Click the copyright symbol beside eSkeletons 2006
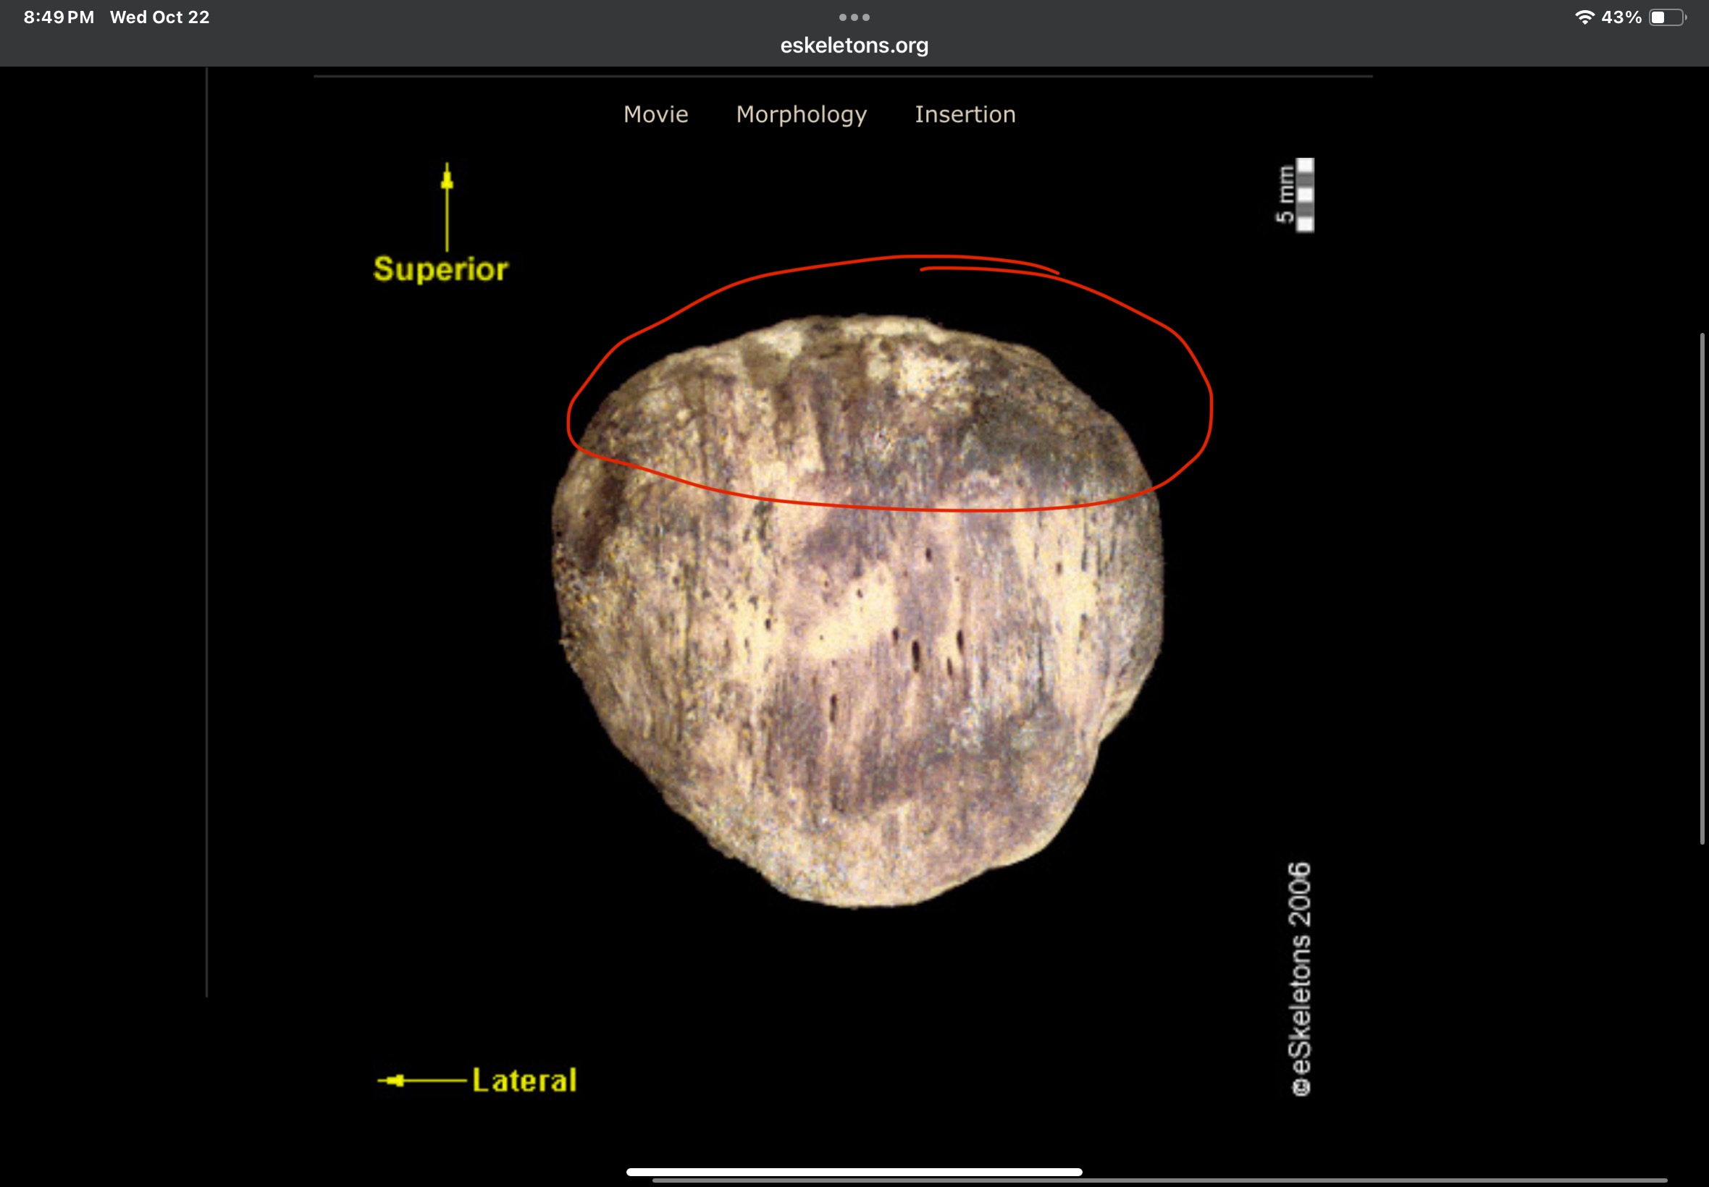The width and height of the screenshot is (1709, 1187). pyautogui.click(x=1301, y=1087)
